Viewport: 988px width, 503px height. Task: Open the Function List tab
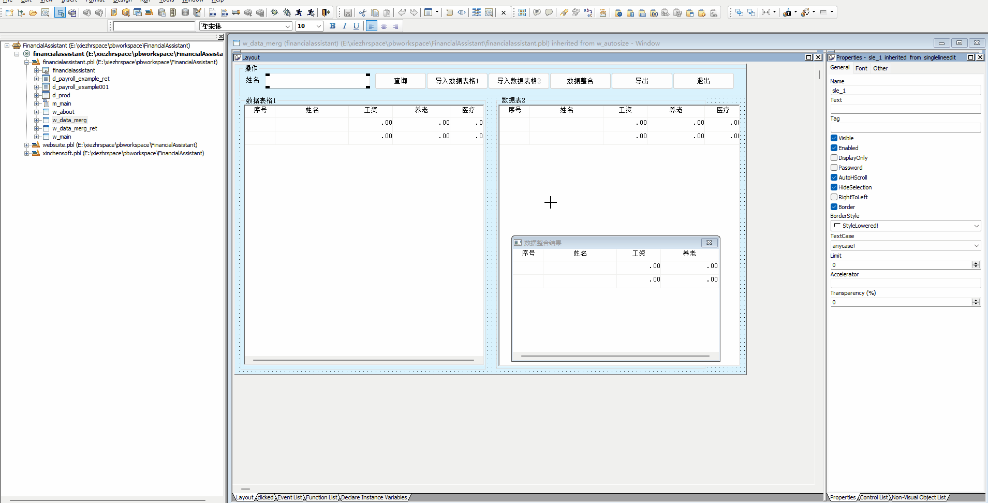click(321, 497)
